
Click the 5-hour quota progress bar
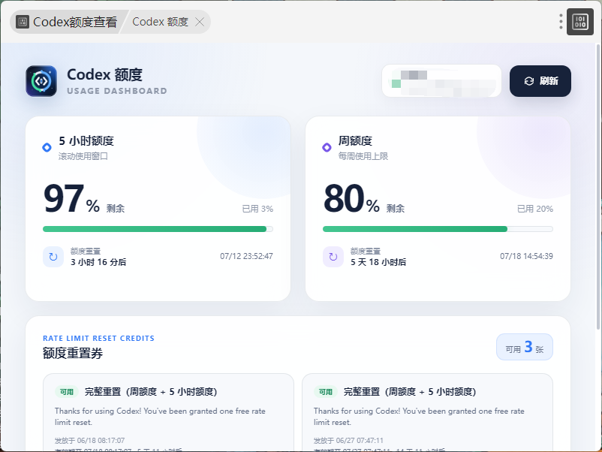pos(158,229)
